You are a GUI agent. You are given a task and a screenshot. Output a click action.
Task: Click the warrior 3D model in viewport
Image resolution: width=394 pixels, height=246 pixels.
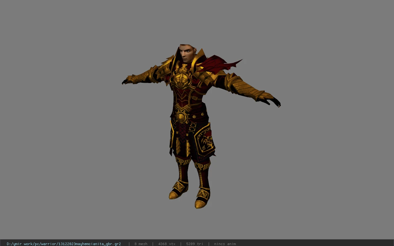tap(201, 126)
